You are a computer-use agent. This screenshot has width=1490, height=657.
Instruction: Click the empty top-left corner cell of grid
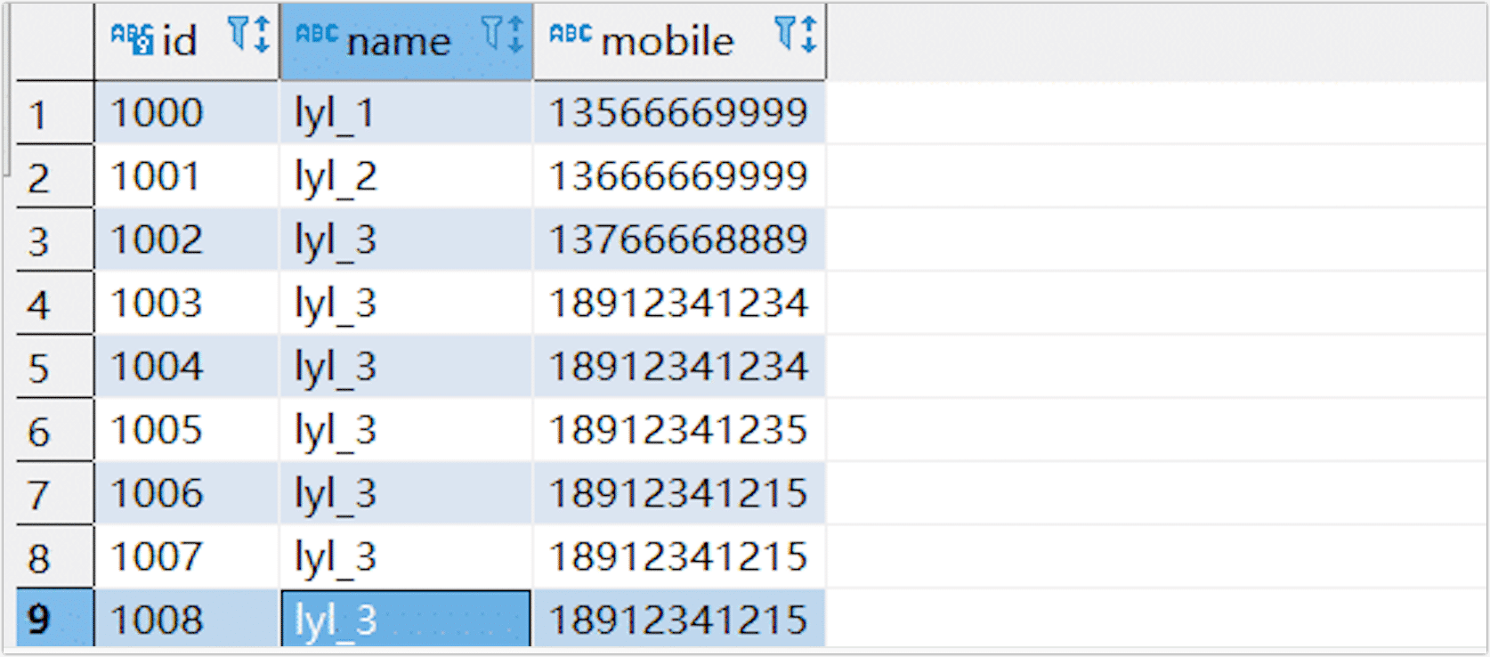(x=53, y=41)
